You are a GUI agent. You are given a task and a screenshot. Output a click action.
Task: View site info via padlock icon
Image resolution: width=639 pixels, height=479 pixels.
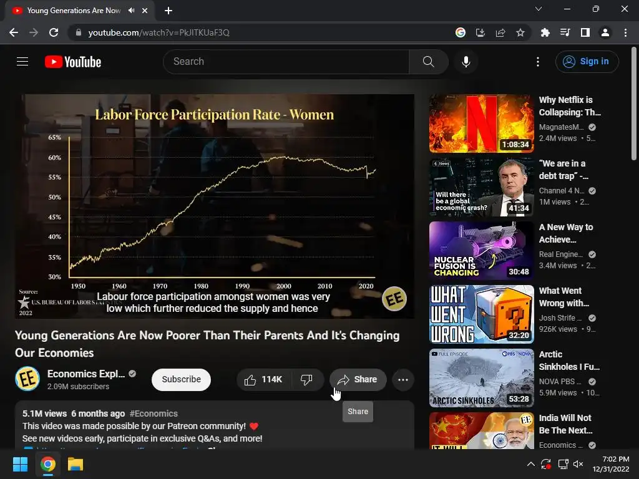tap(78, 32)
